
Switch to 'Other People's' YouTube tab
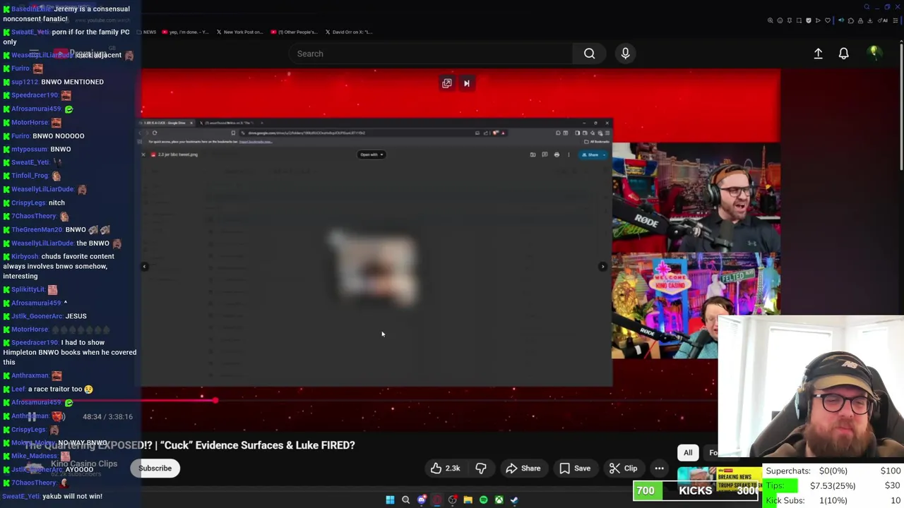(x=296, y=32)
